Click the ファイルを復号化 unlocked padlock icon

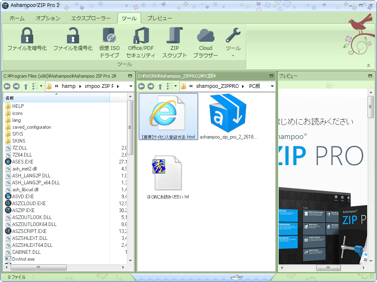[73, 35]
